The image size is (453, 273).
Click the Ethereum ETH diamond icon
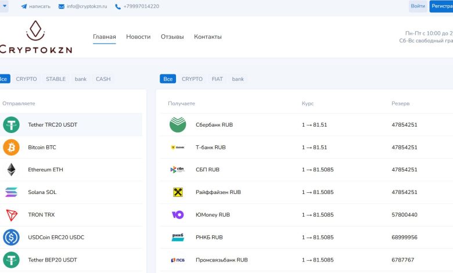coord(11,170)
